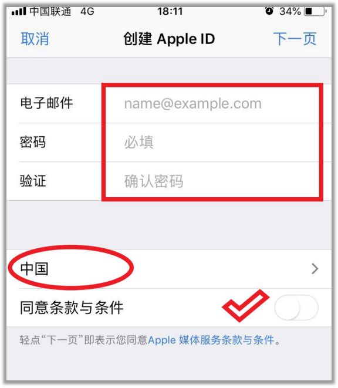Viewport: 338px width, 388px height.
Task: Tap the battery indicator icon
Action: pyautogui.click(x=316, y=11)
